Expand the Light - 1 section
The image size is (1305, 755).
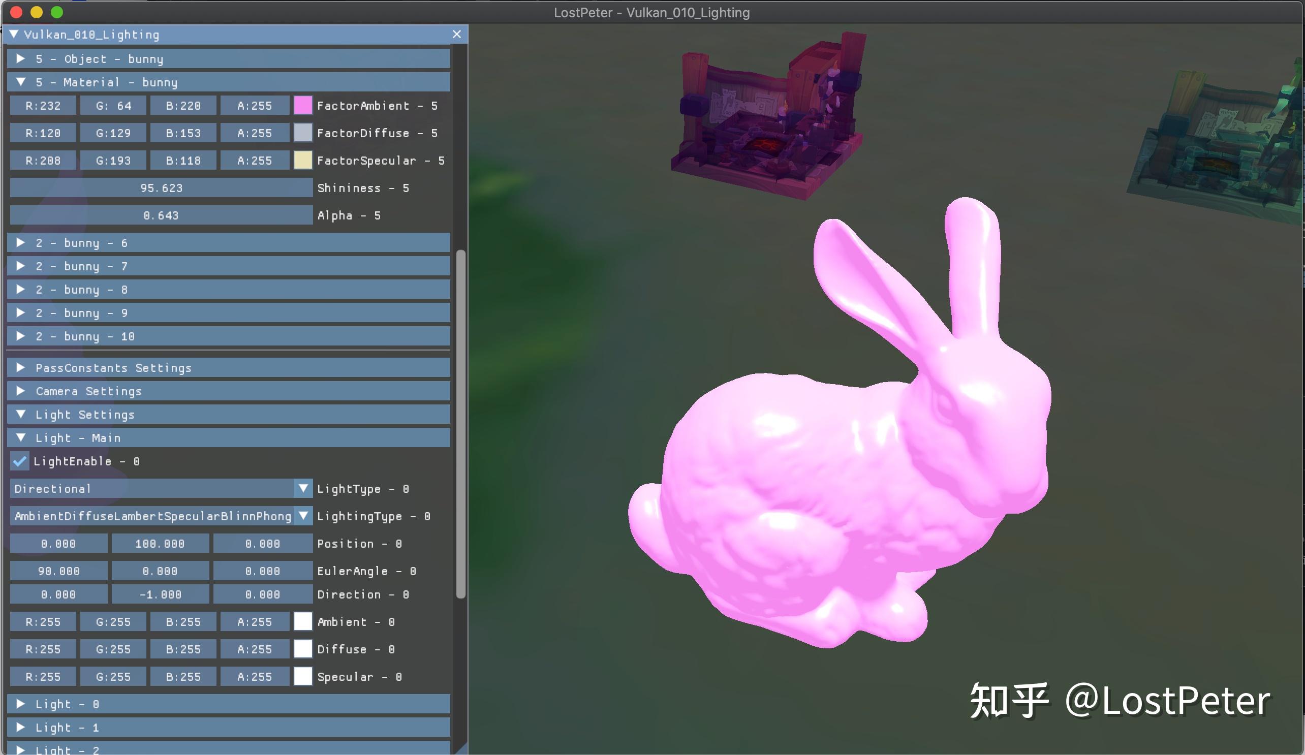pos(21,727)
